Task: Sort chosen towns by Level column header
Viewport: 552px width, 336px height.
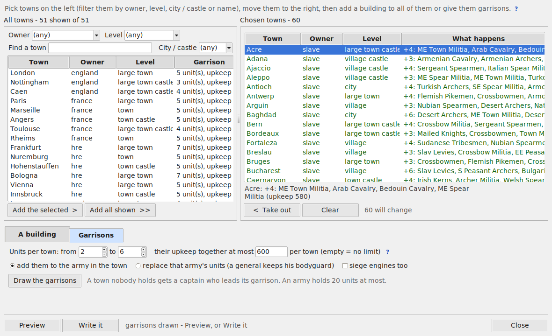Action: 372,39
